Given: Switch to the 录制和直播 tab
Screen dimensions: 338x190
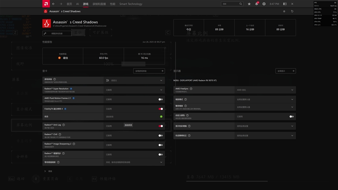Looking at the screenshot, I should pyautogui.click(x=99, y=4).
